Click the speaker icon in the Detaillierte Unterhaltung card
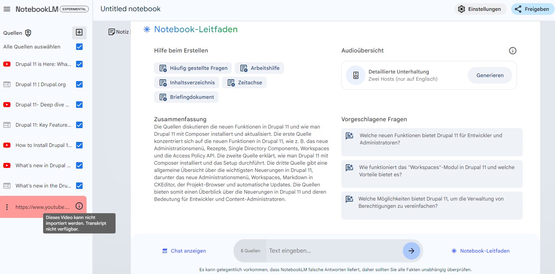The height and width of the screenshot is (274, 555). click(355, 75)
